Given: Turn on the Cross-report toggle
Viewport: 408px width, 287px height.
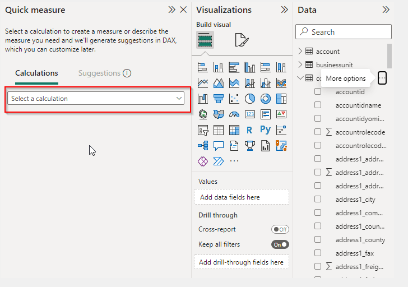Looking at the screenshot, I should click(280, 229).
